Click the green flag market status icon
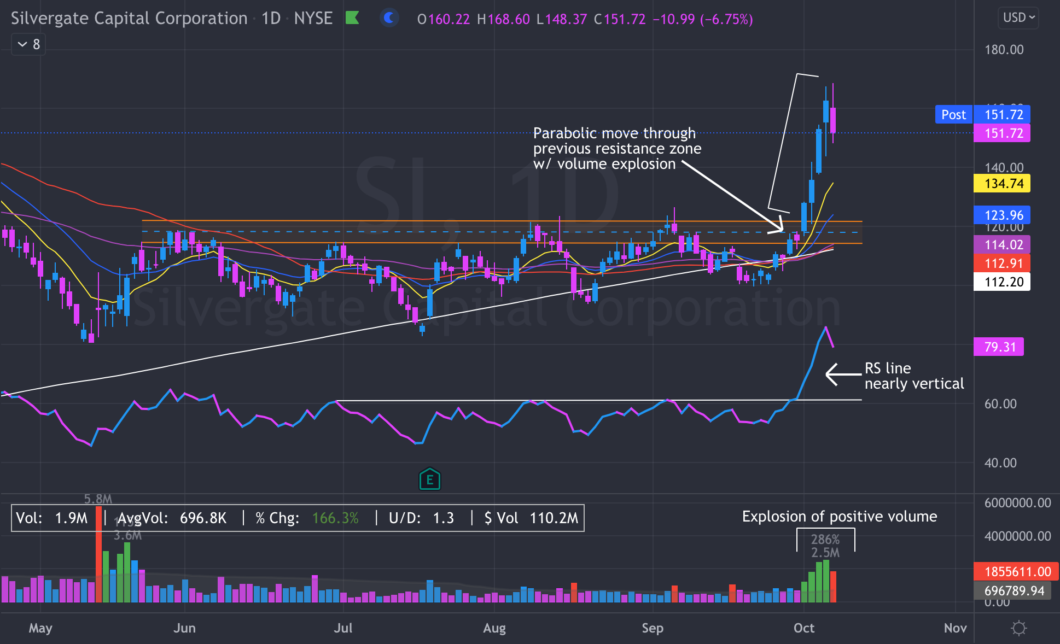 (352, 18)
